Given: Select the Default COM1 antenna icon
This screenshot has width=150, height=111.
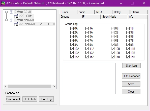Looking at the screenshot, I should tap(11, 12).
